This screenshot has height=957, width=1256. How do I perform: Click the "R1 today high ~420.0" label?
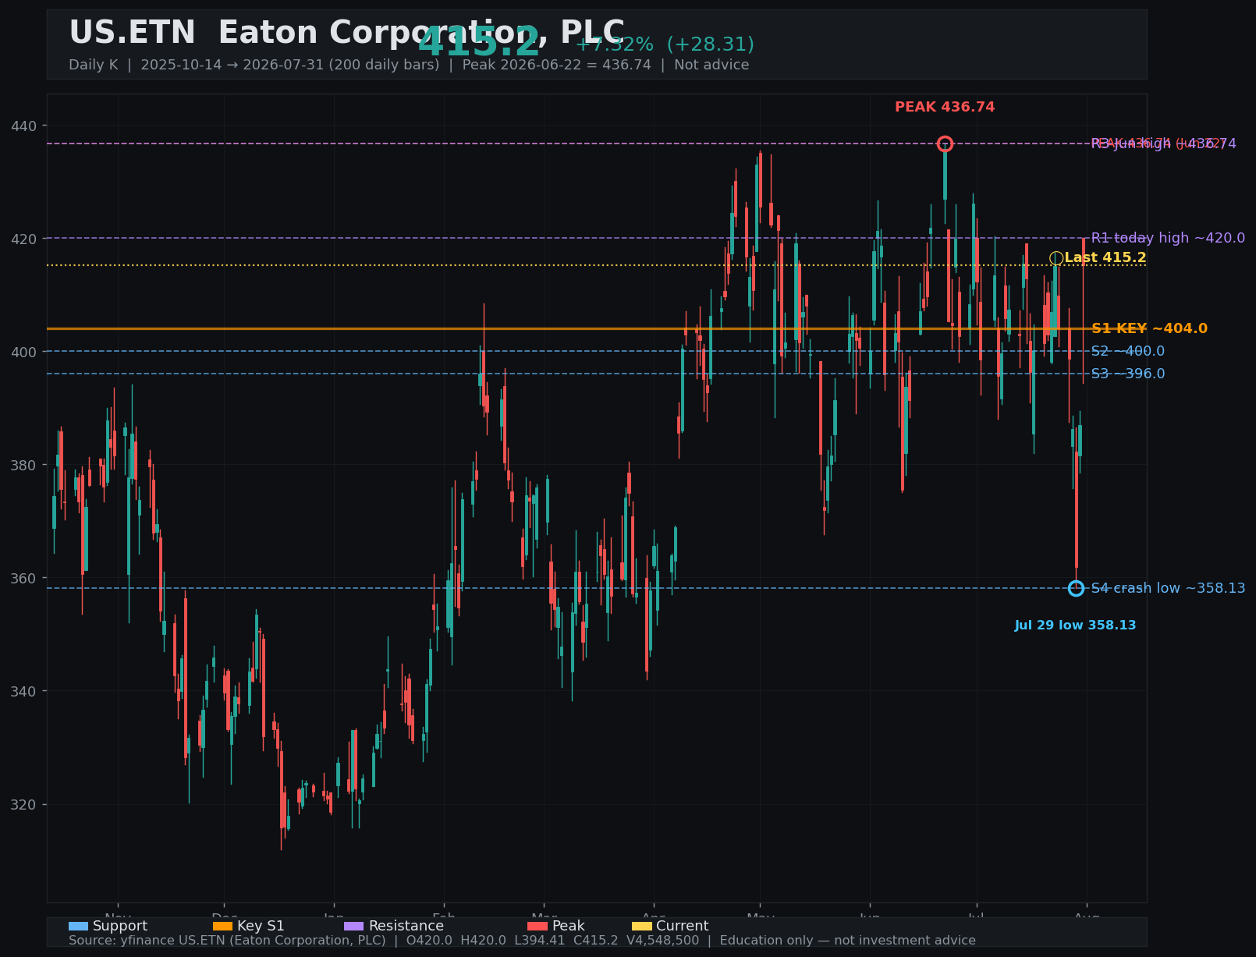tap(1168, 238)
